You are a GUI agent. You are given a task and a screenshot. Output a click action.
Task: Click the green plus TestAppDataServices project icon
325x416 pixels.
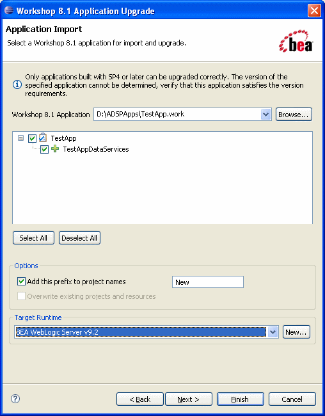55,148
